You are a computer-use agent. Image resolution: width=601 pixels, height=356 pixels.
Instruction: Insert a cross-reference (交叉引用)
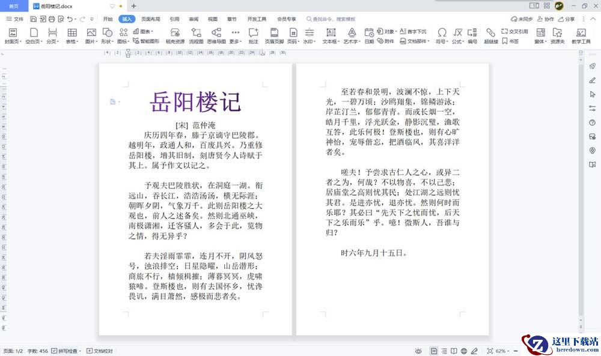point(515,31)
